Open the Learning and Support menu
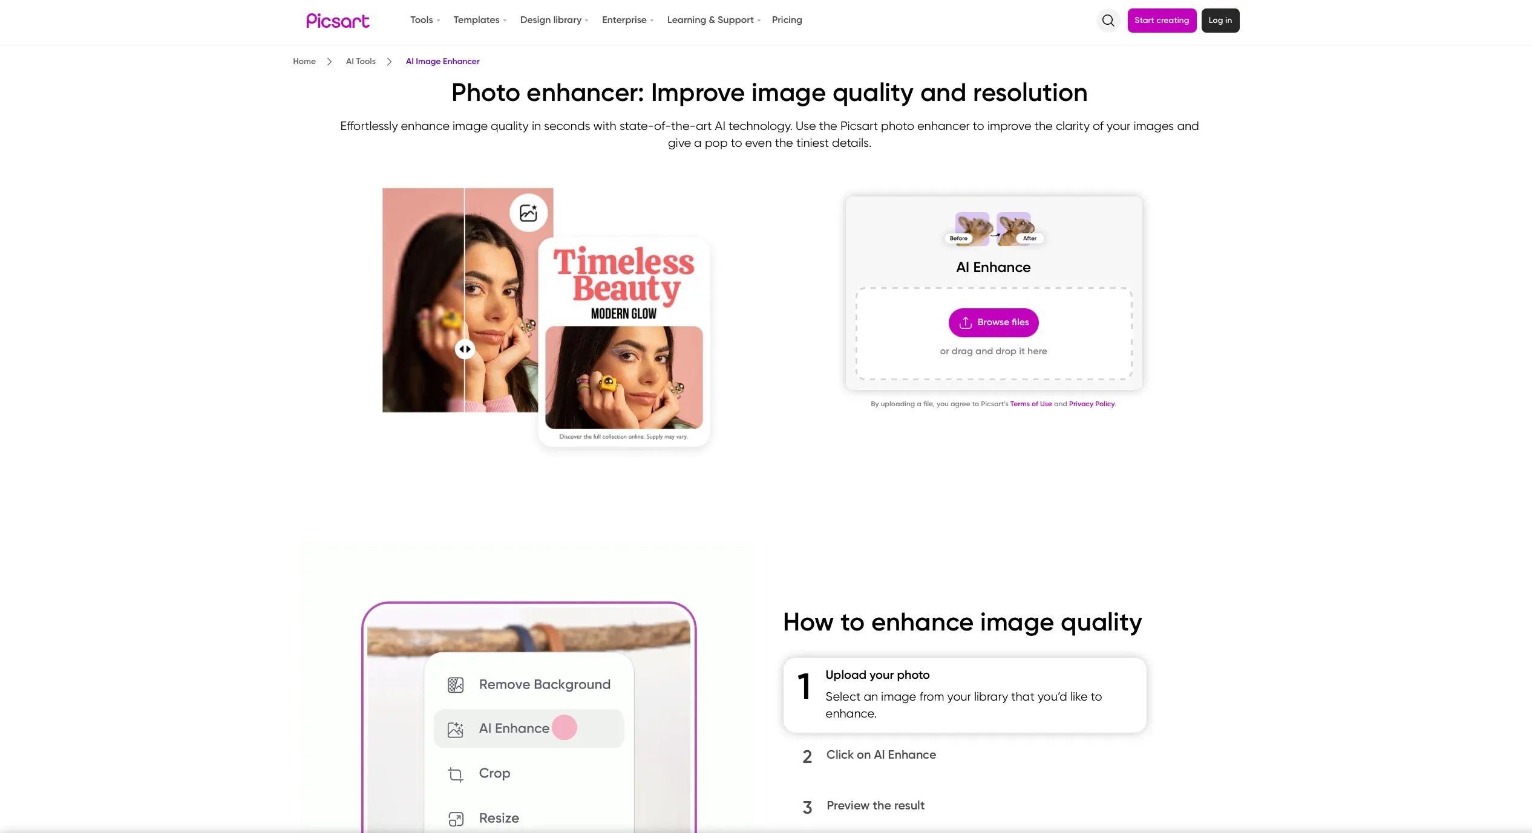 pos(713,19)
